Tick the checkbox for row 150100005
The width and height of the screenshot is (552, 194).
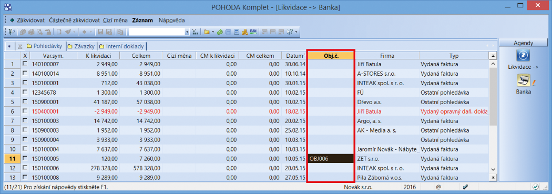coord(25,158)
